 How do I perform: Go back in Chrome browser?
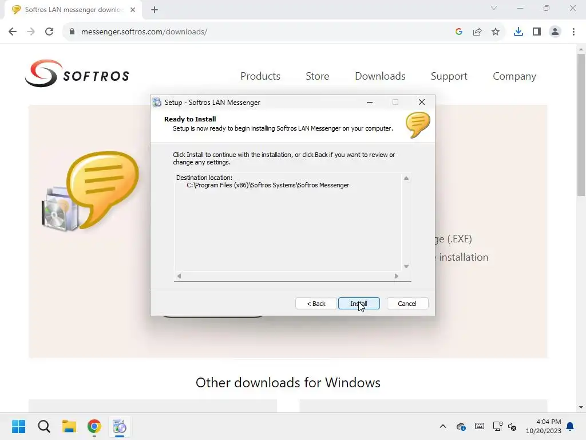[x=13, y=32]
